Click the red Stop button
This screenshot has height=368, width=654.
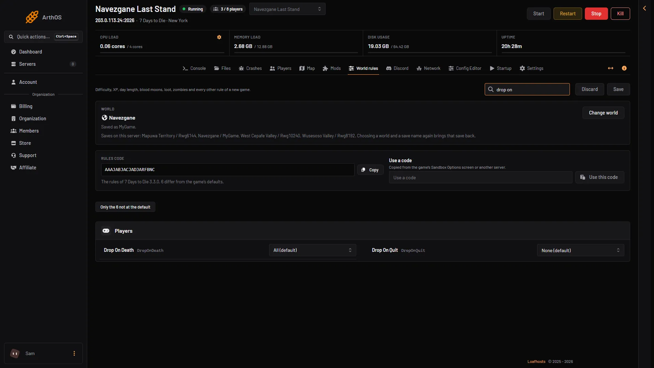tap(596, 14)
